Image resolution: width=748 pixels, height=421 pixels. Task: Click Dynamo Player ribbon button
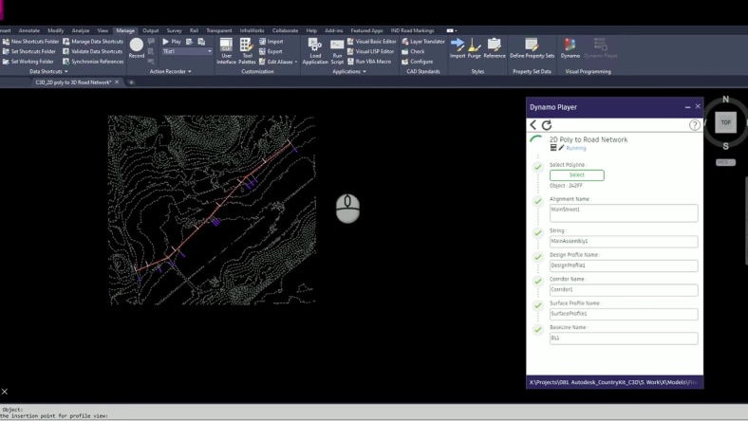(601, 48)
